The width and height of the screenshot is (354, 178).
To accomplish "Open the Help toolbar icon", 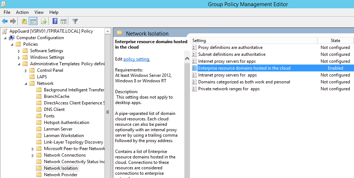I will [55, 21].
